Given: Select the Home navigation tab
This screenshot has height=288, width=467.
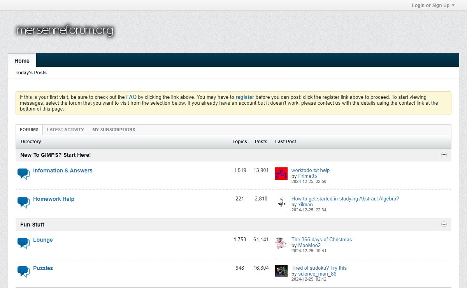Looking at the screenshot, I should (22, 61).
